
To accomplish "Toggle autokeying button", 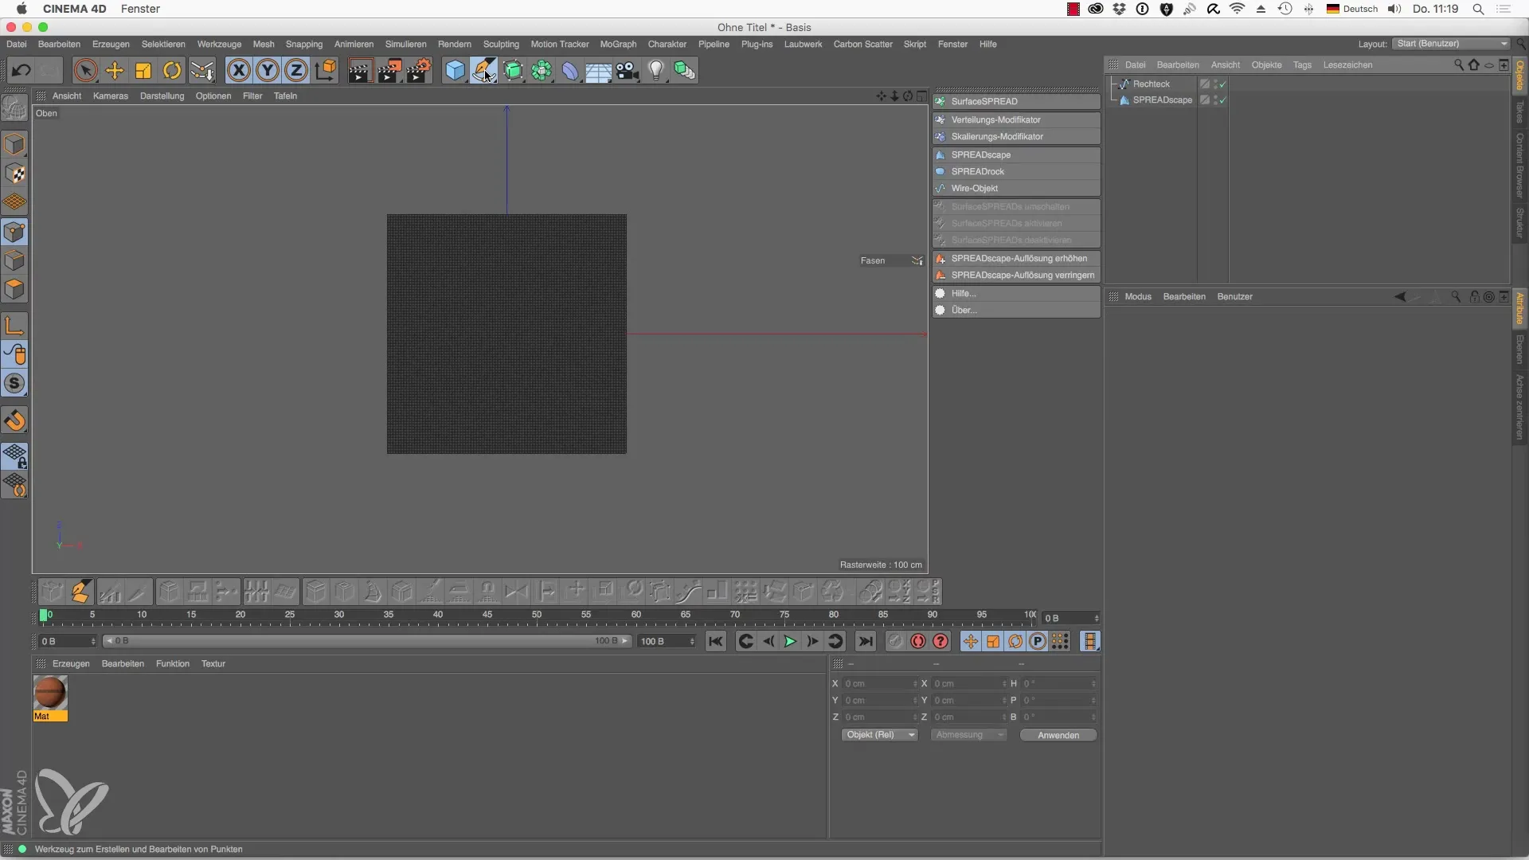I will click(x=918, y=641).
